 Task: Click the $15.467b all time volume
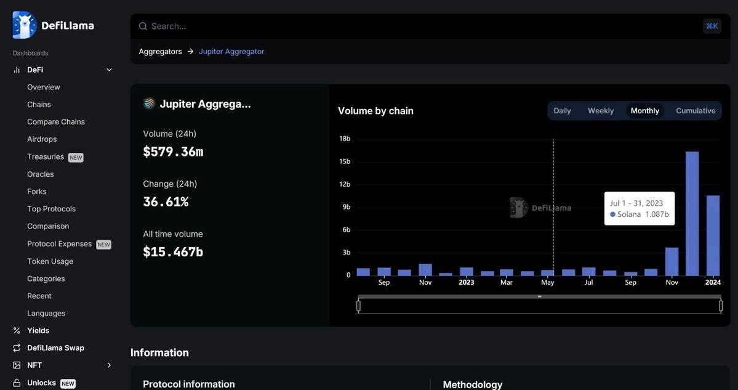tap(173, 252)
